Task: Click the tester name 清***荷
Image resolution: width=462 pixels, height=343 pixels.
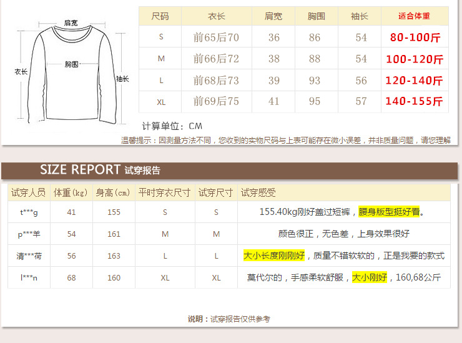Action: tap(29, 256)
